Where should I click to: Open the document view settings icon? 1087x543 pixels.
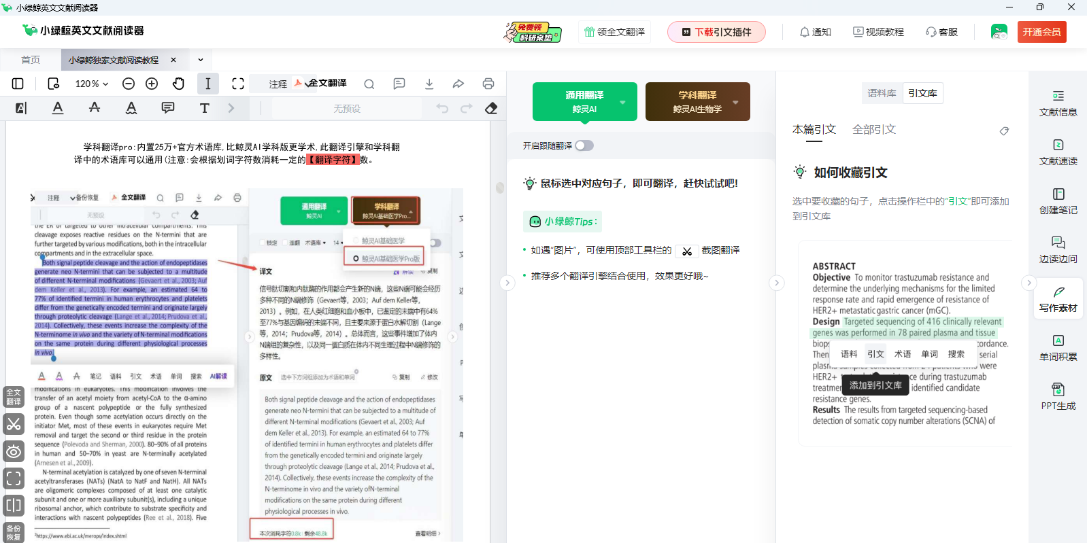54,84
